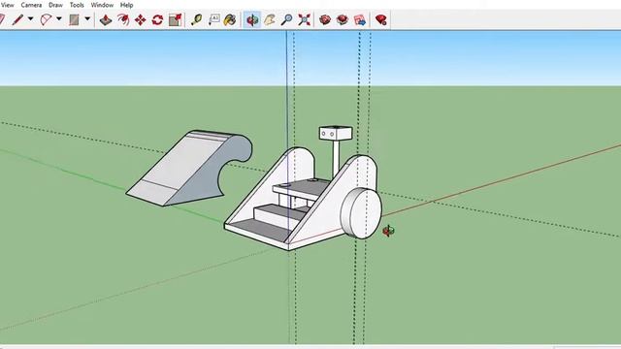Image resolution: width=621 pixels, height=349 pixels.
Task: Activate the Offset tool
Action: tap(123, 19)
